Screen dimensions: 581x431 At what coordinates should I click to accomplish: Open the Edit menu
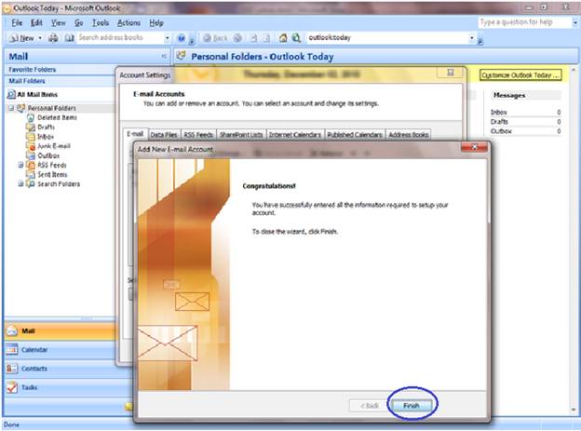(x=36, y=22)
